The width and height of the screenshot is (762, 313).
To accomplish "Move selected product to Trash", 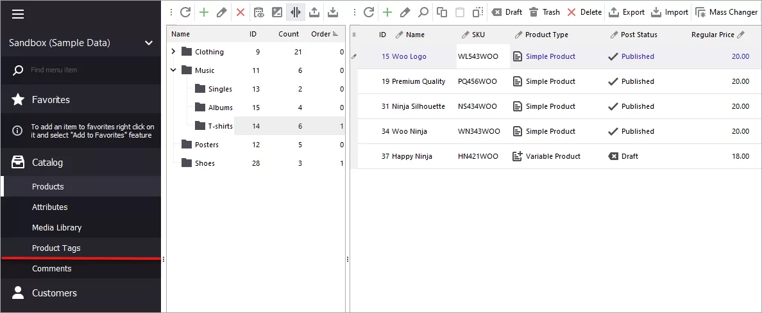I will tap(544, 12).
